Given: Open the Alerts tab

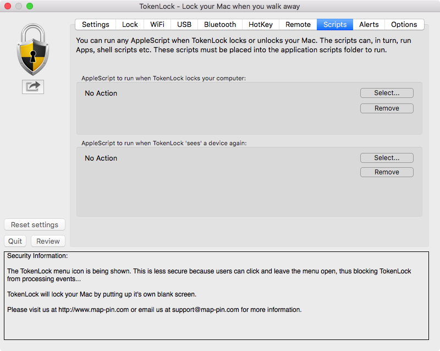Looking at the screenshot, I should pos(369,24).
